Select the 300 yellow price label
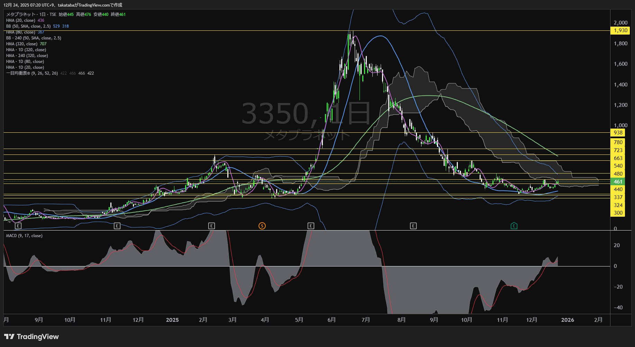This screenshot has width=635, height=347. (x=618, y=213)
